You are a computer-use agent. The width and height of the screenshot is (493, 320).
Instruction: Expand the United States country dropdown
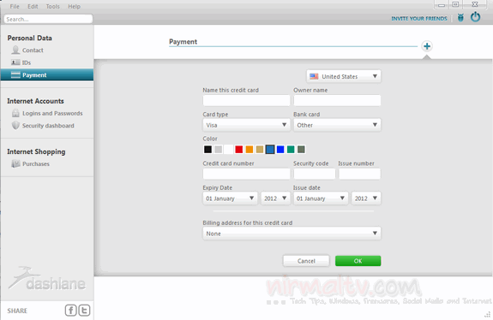344,76
